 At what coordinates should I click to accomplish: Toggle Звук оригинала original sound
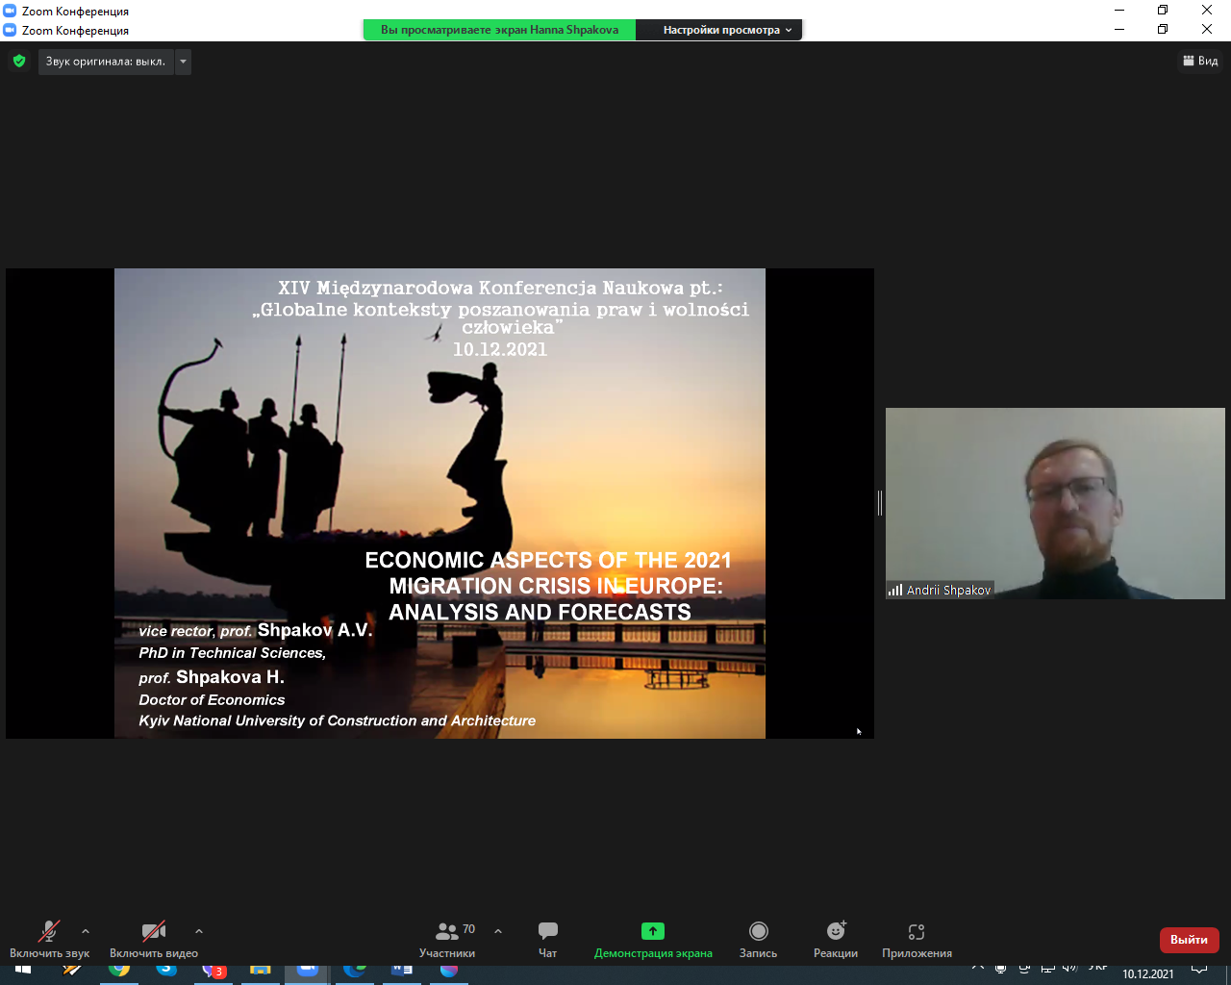106,62
